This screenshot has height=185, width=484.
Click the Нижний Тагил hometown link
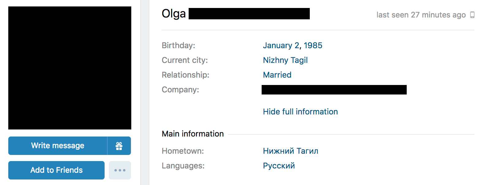pos(291,151)
